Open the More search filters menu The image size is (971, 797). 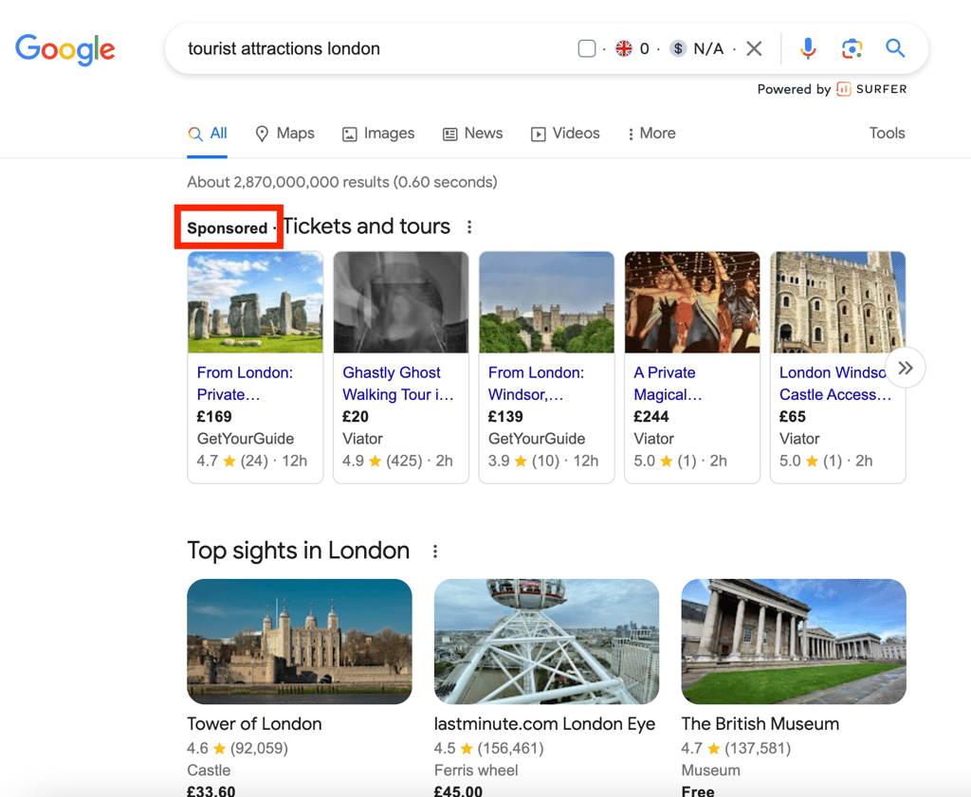[651, 134]
